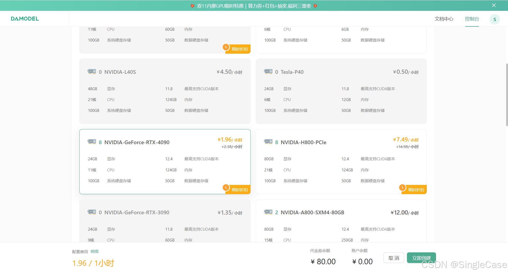508x273 pixels.
Task: Click the ¥1.35/小时 price on RTX-3090
Action: [x=230, y=213]
